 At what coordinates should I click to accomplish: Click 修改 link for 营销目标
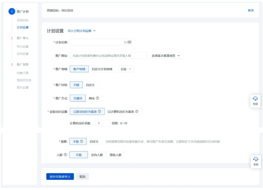(251, 11)
